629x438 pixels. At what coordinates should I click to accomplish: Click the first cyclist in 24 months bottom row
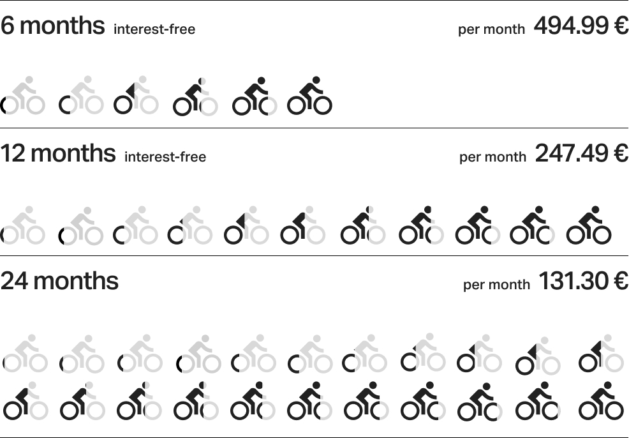(x=25, y=402)
